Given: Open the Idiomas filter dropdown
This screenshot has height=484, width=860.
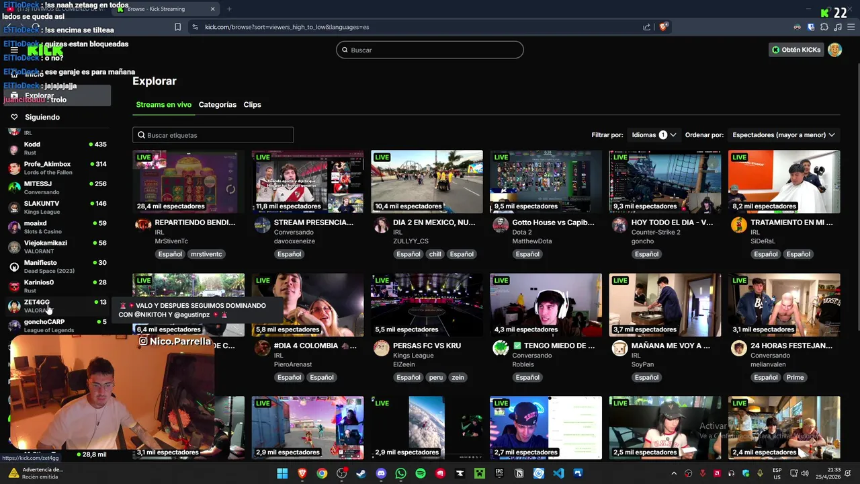Looking at the screenshot, I should (654, 135).
